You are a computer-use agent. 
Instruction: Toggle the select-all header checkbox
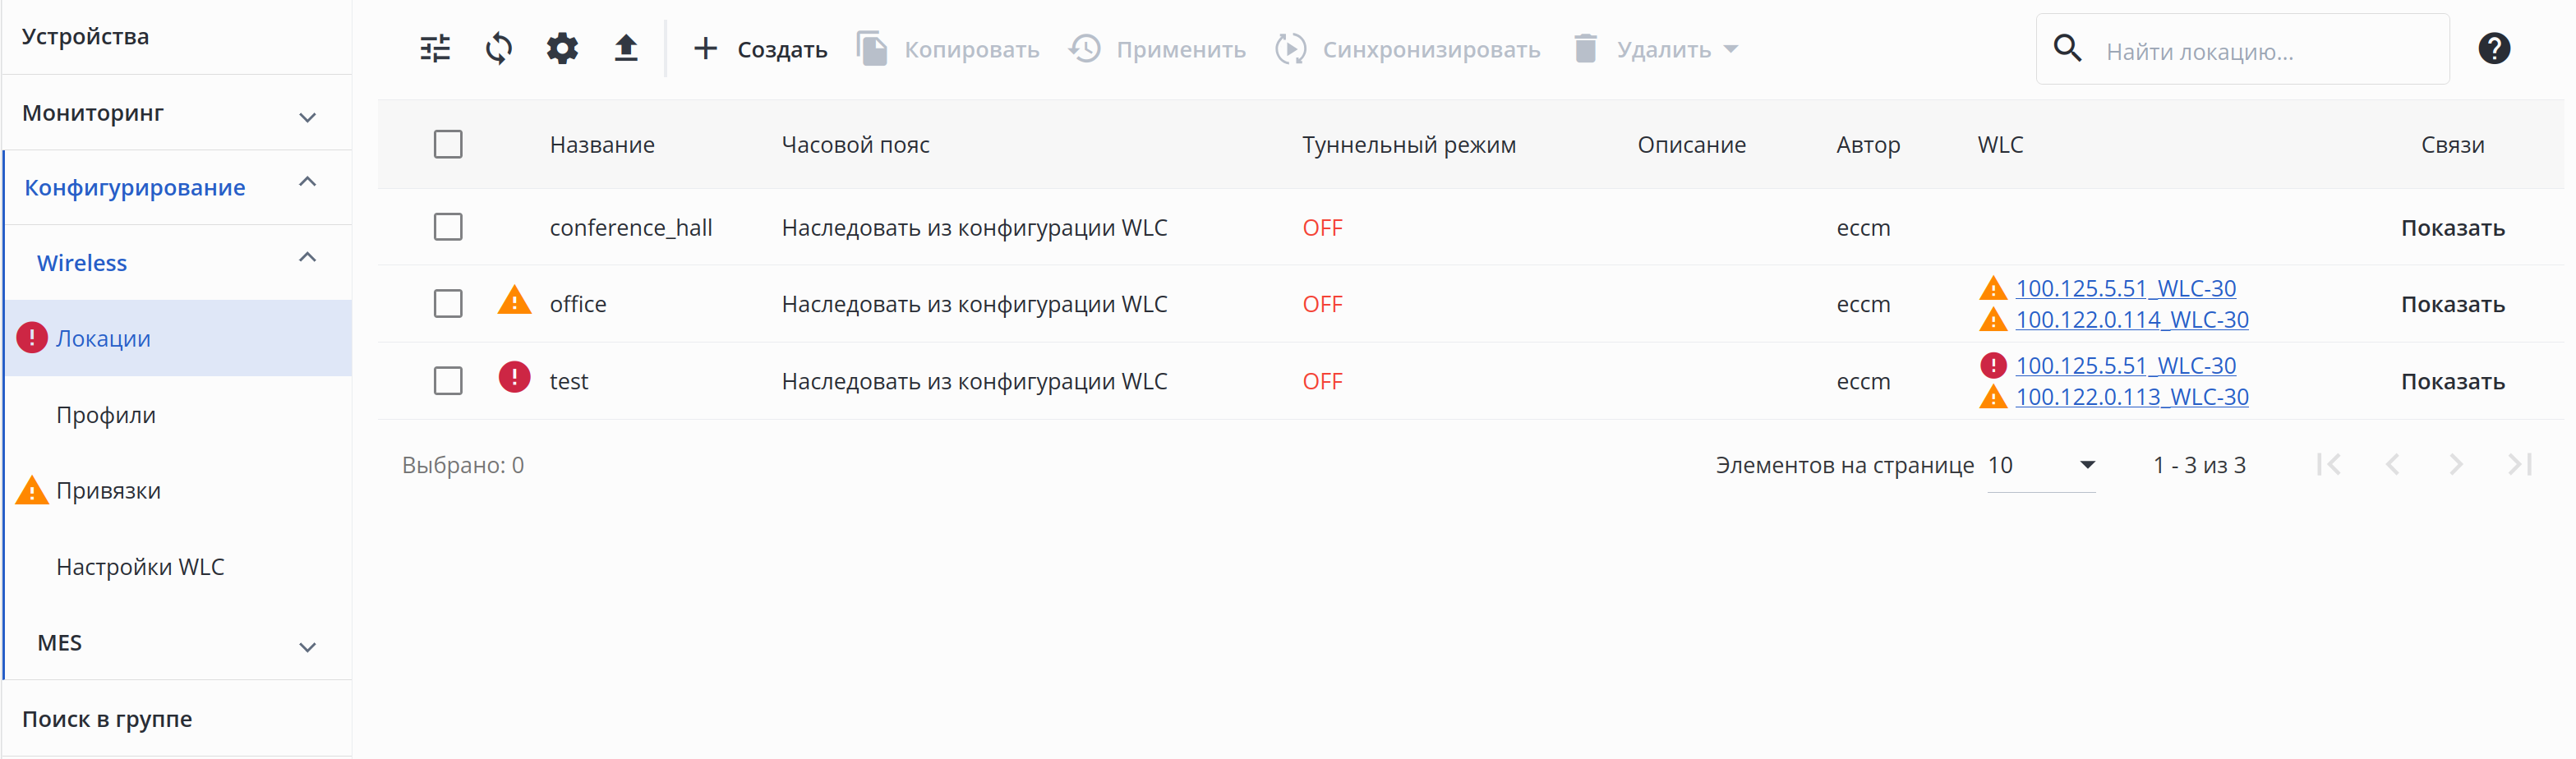(448, 145)
